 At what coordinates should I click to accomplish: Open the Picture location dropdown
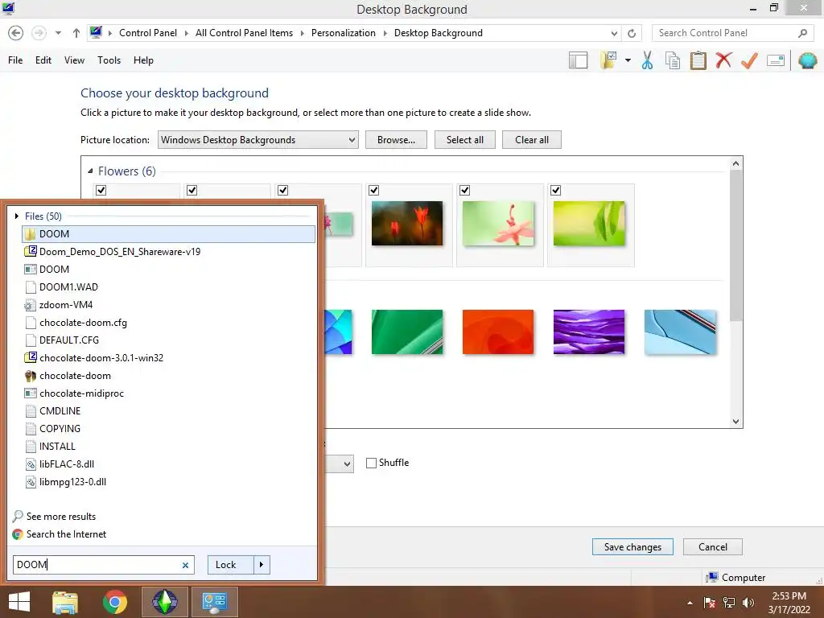click(x=257, y=140)
